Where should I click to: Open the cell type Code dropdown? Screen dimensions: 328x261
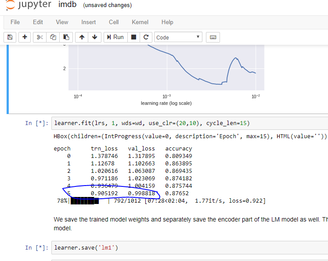178,37
